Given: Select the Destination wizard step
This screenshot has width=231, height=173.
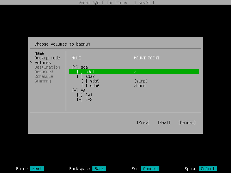Looking at the screenshot, I should [x=47, y=67].
